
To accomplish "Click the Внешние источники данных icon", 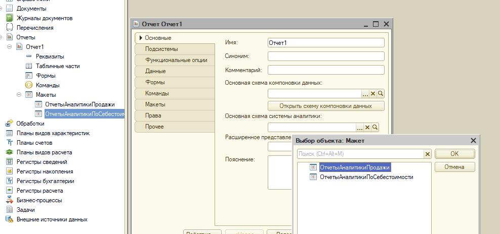I will 9,219.
